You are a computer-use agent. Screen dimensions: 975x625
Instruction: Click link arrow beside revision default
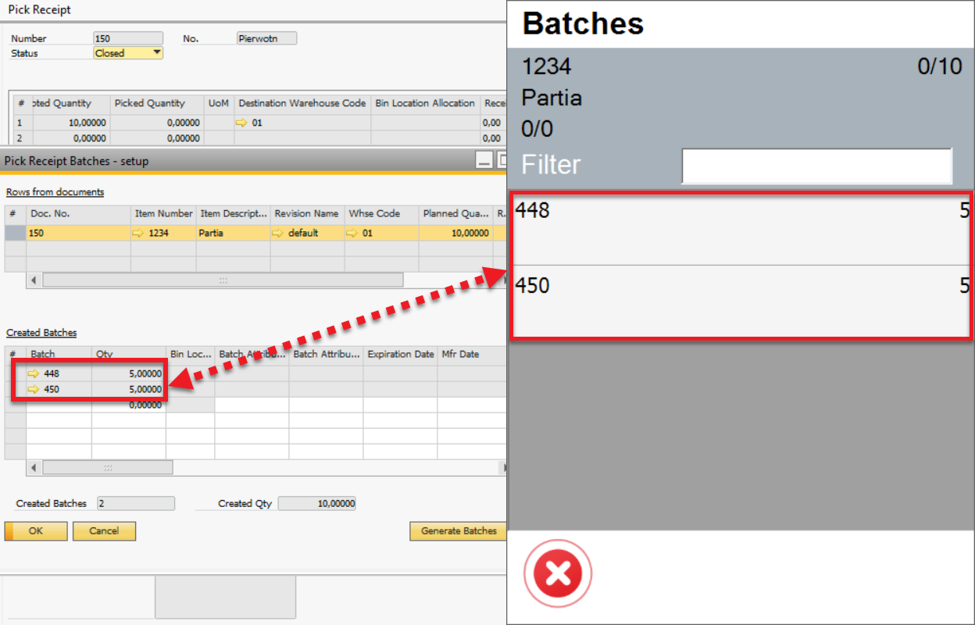pos(277,233)
